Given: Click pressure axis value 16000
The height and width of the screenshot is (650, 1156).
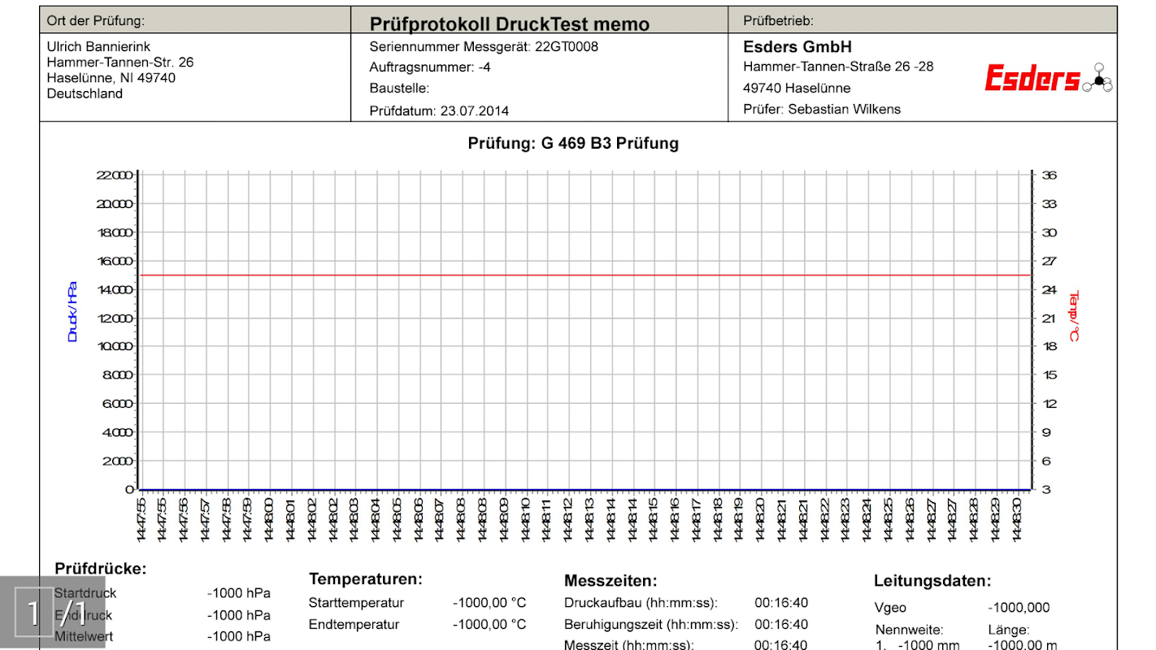Looking at the screenshot, I should coord(114,261).
